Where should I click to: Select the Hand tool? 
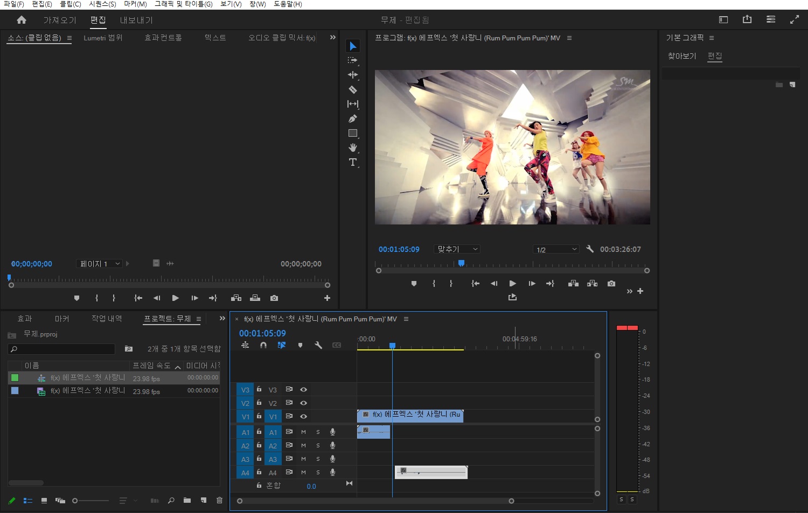pos(353,147)
